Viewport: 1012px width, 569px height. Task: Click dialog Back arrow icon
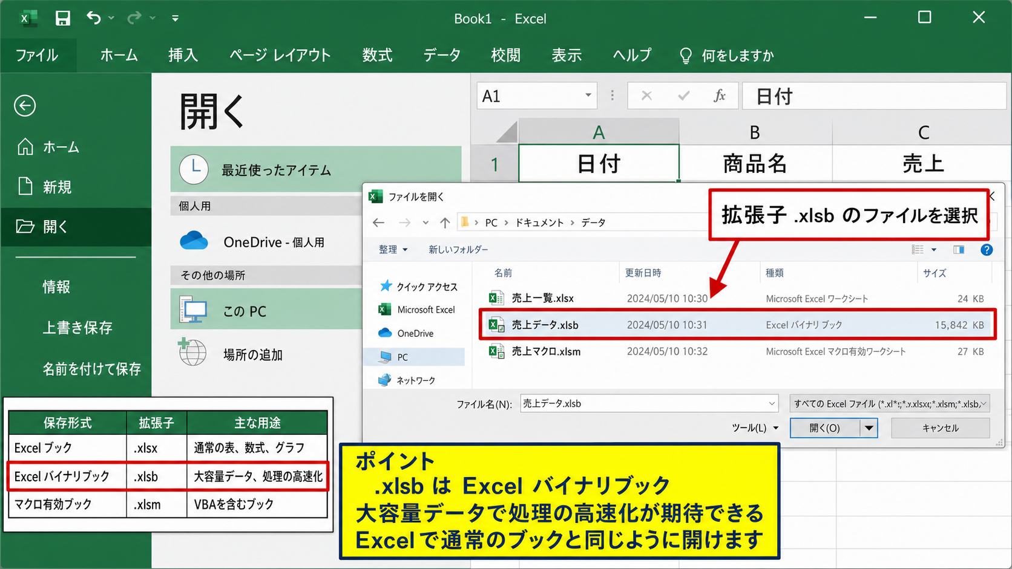coord(379,223)
